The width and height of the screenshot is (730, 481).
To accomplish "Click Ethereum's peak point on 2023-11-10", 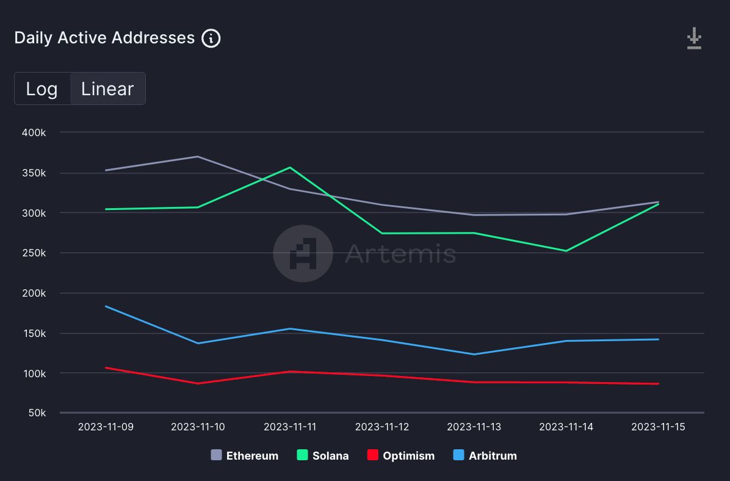I will point(198,156).
